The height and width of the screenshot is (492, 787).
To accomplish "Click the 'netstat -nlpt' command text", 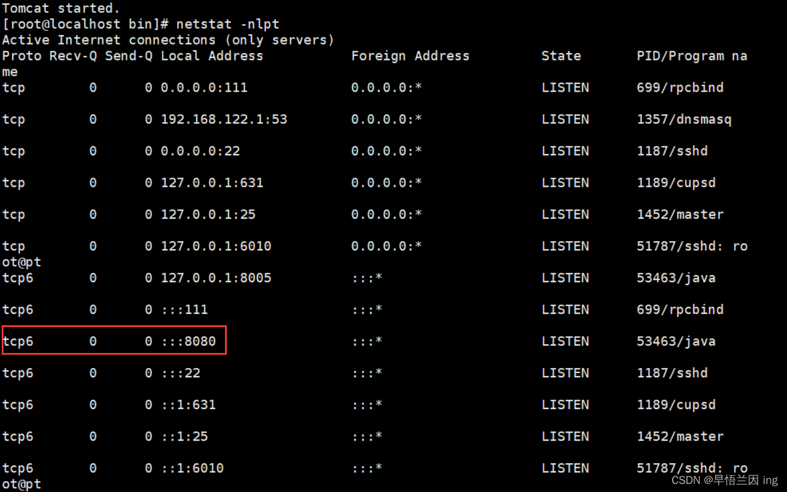I will click(227, 24).
